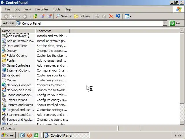Select the Game Controllers icon
The width and height of the screenshot is (185, 139).
point(4,65)
